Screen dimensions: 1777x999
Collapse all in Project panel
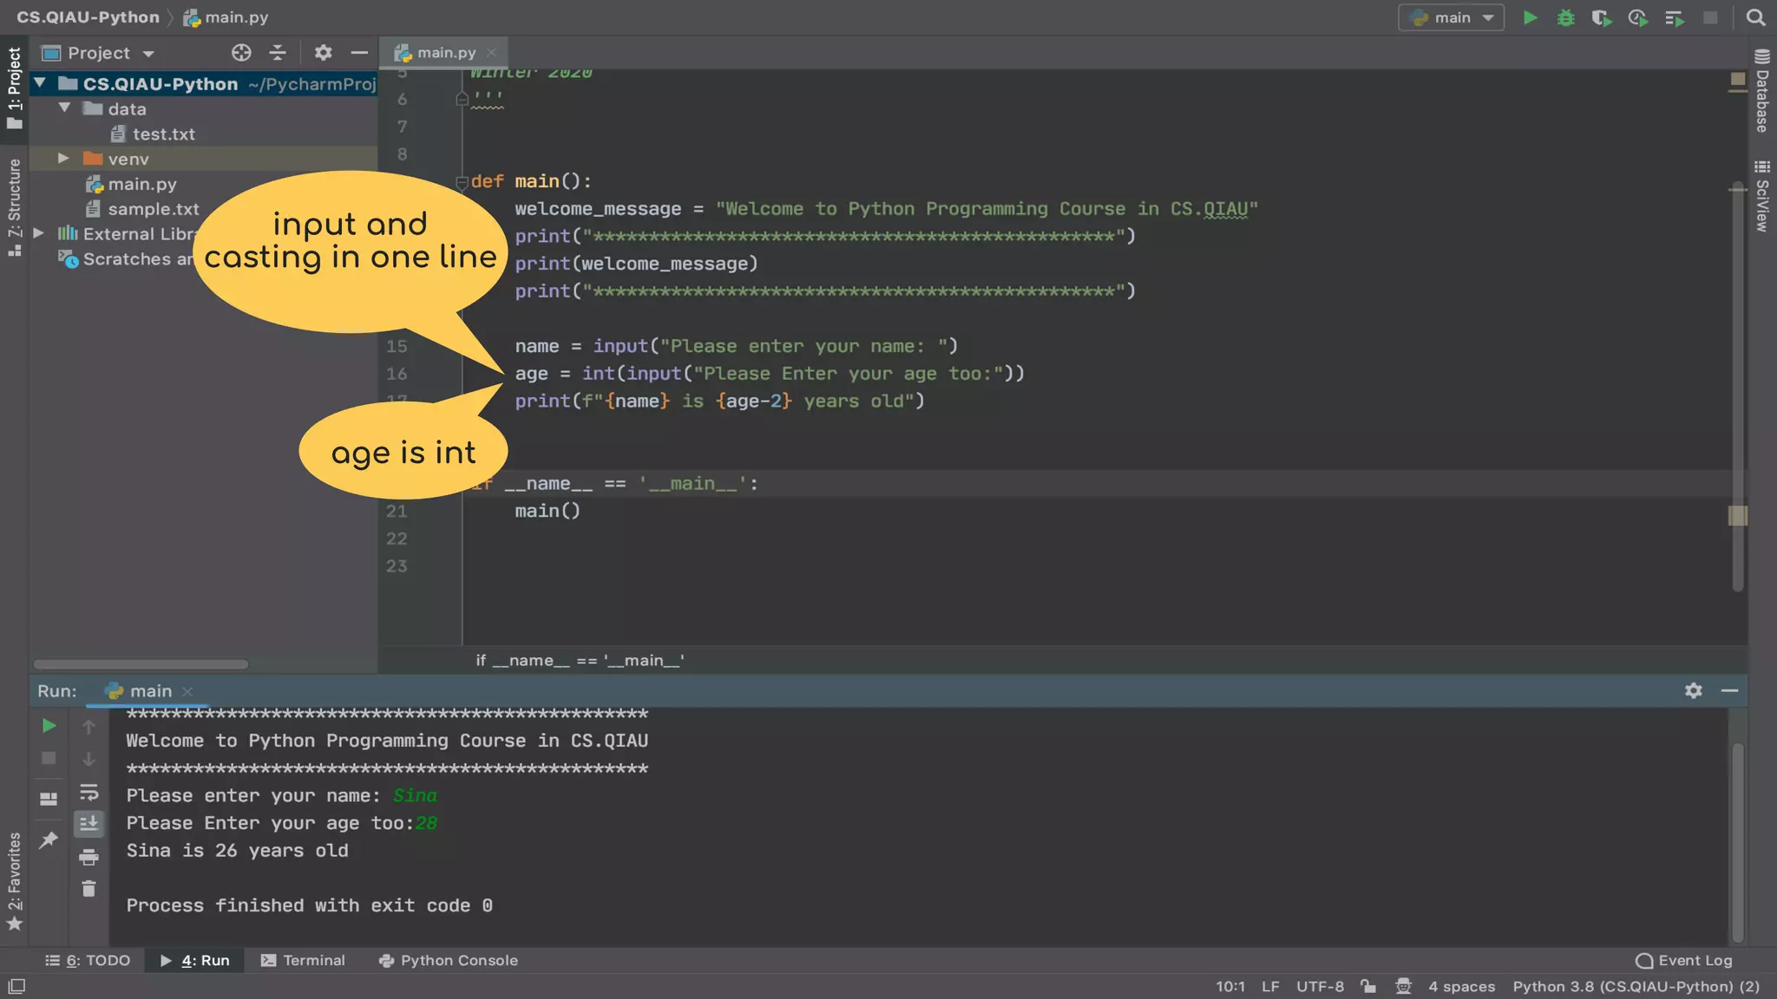pyautogui.click(x=278, y=53)
